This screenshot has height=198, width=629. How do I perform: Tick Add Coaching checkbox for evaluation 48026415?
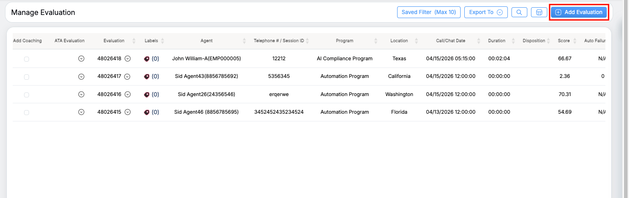(26, 112)
